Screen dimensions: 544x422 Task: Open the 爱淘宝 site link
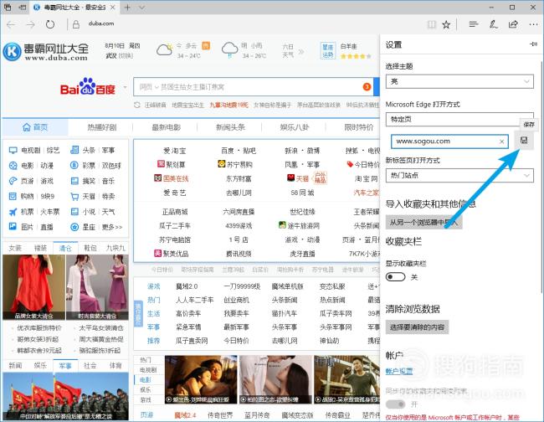[x=175, y=151]
